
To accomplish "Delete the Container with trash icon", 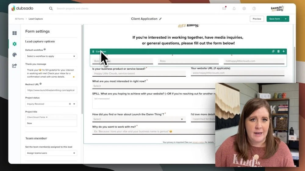I will (x=278, y=51).
